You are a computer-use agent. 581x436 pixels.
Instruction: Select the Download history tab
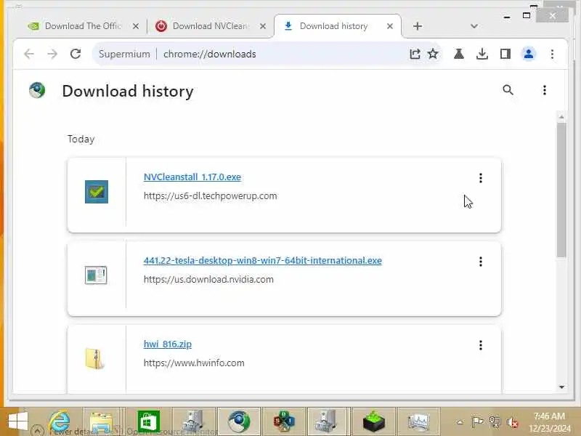click(337, 26)
